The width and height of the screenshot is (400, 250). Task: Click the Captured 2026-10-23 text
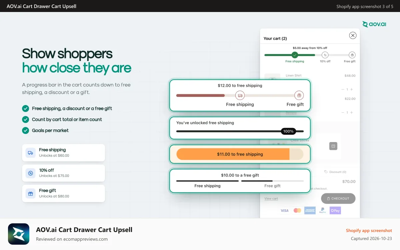click(371, 238)
